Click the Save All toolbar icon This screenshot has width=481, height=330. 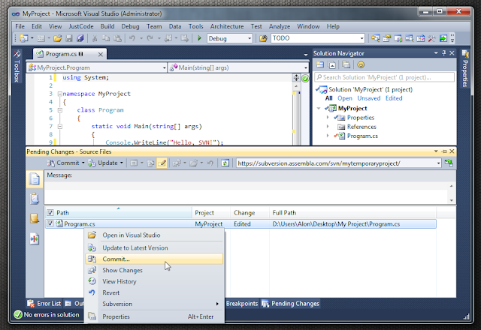80,38
